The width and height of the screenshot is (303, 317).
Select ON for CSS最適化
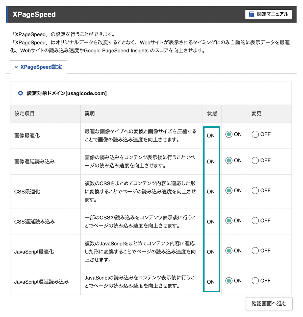(229, 190)
